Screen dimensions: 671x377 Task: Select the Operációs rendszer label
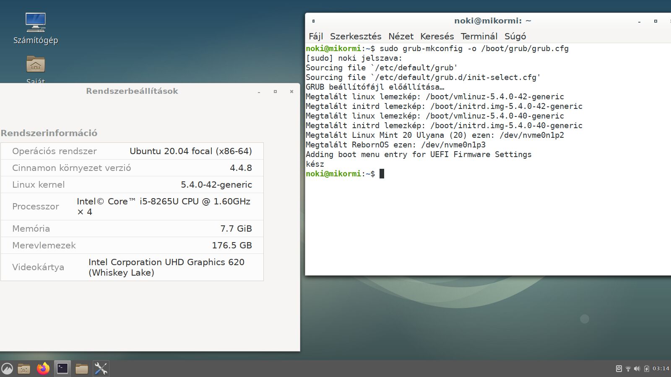pos(55,151)
